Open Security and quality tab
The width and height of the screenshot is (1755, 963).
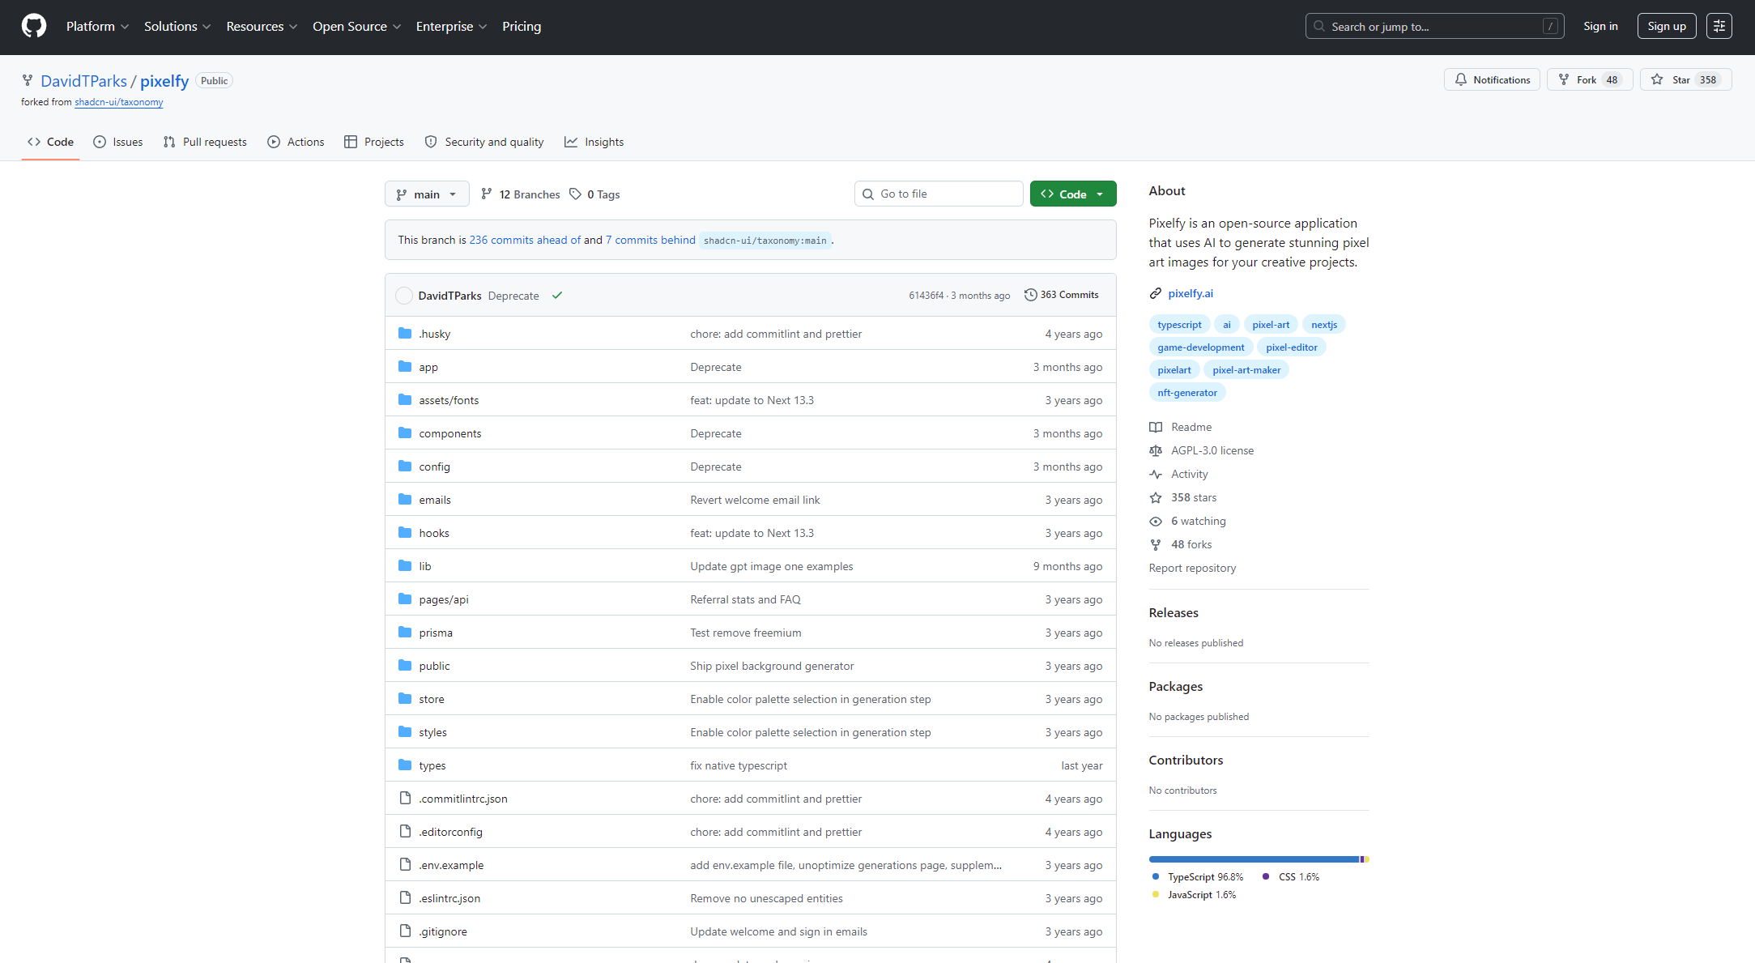click(484, 142)
